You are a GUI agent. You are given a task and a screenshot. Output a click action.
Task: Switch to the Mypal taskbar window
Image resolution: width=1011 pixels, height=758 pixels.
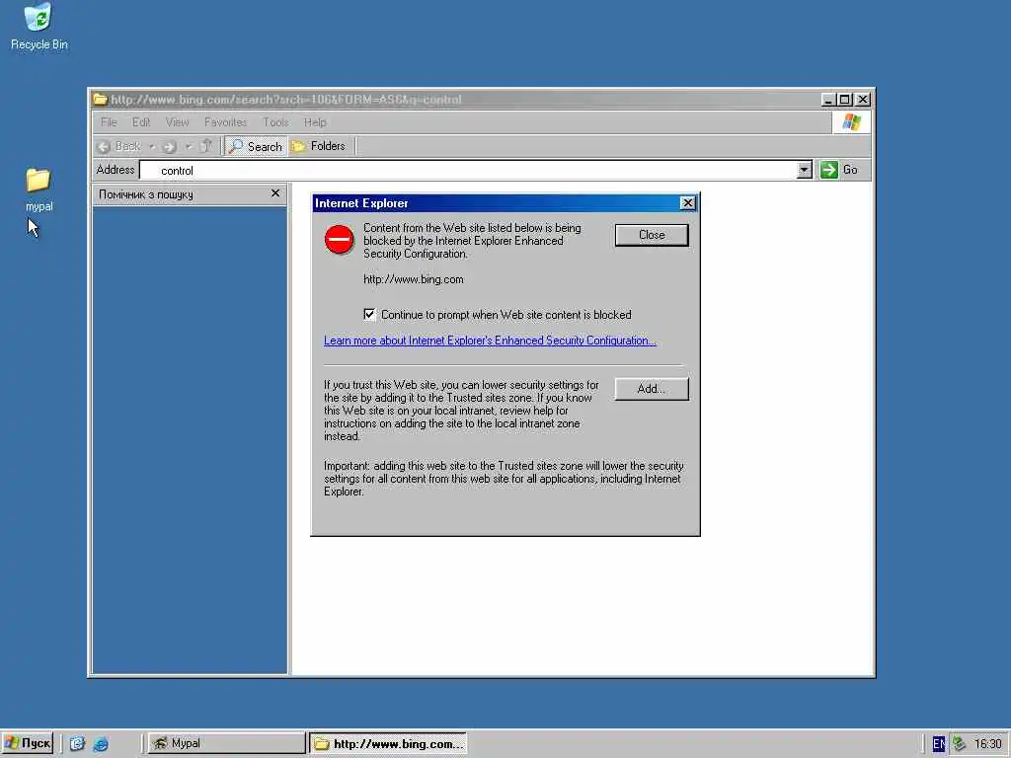[226, 743]
